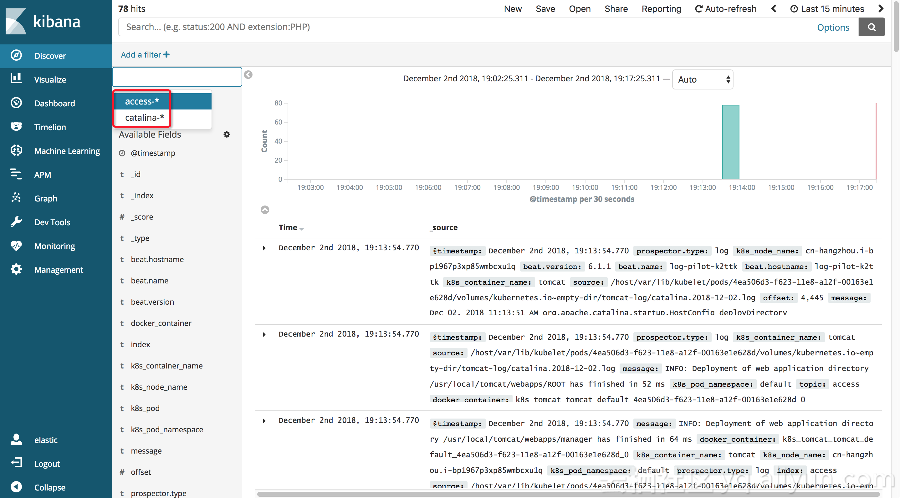Click the elastic user icon
The image size is (900, 498).
click(x=16, y=439)
